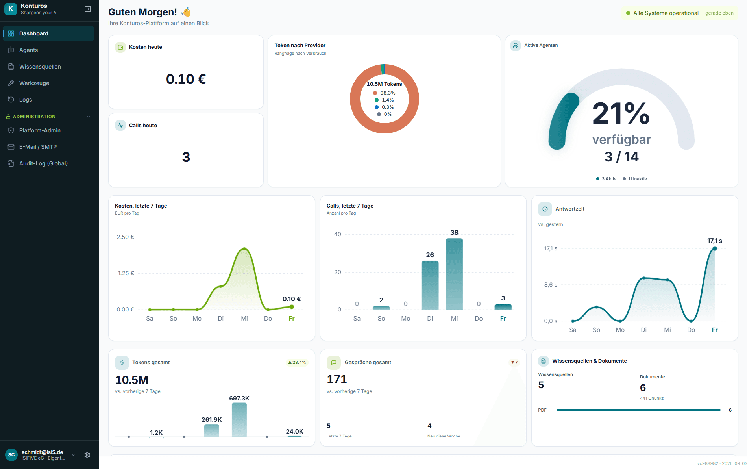This screenshot has height=469, width=747.
Task: Click the SC user avatar
Action: coord(11,455)
